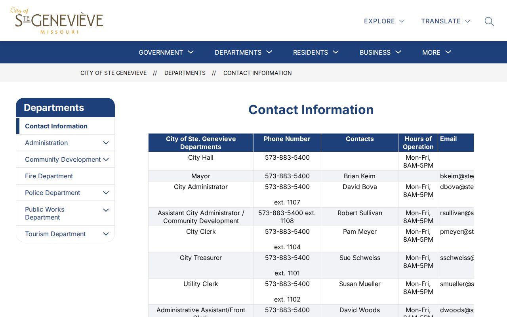The width and height of the screenshot is (507, 317).
Task: Click the 'Hours of Operation' column header
Action: 418,143
